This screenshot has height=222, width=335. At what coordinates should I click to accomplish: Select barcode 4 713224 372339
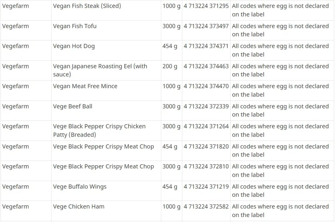pyautogui.click(x=206, y=106)
